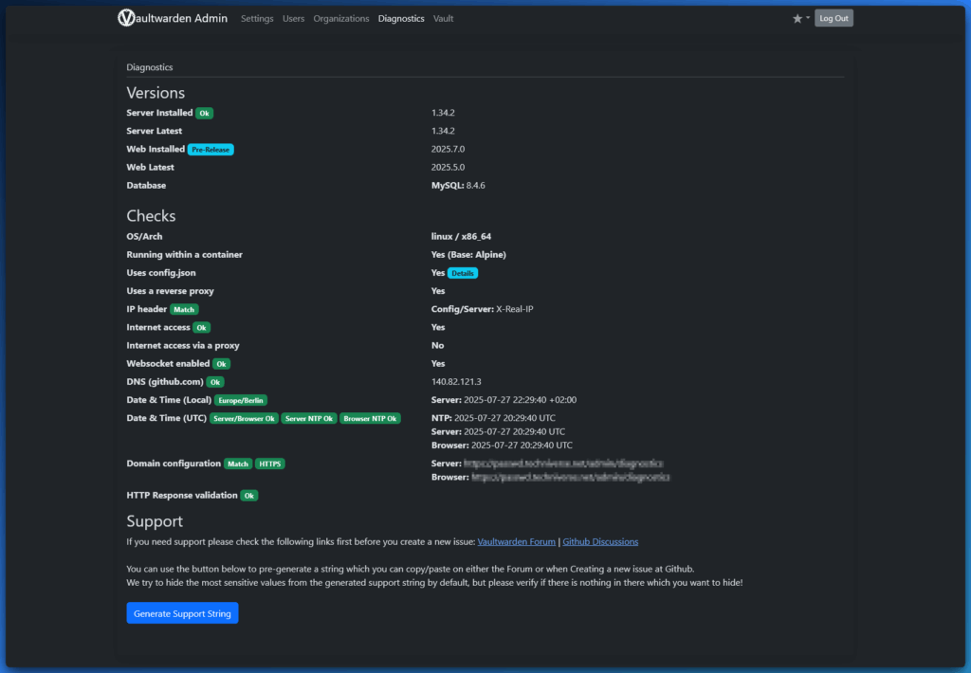This screenshot has width=971, height=673.
Task: Click the Generate Support String button
Action: [182, 613]
